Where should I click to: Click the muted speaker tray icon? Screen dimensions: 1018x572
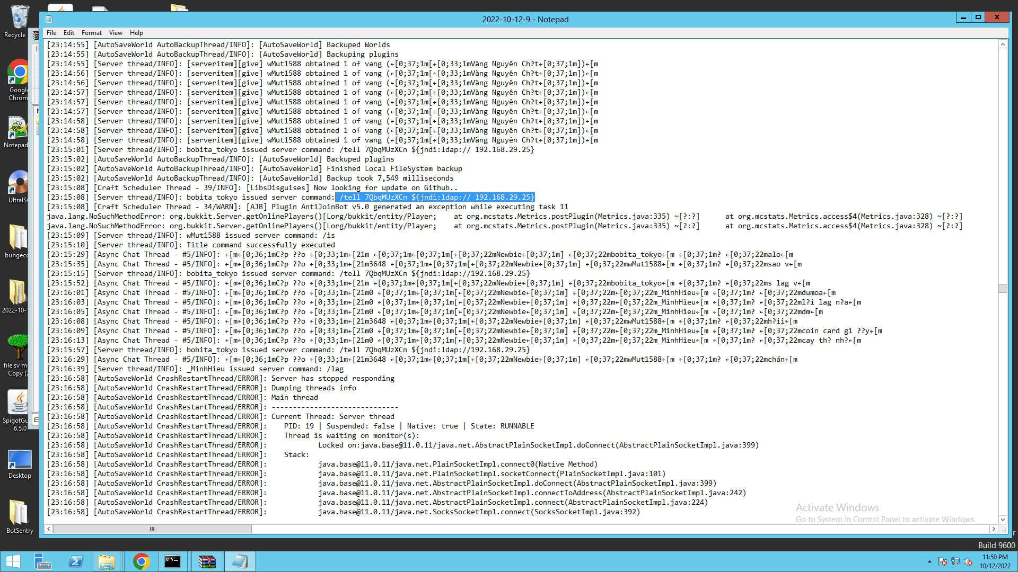coord(968,561)
